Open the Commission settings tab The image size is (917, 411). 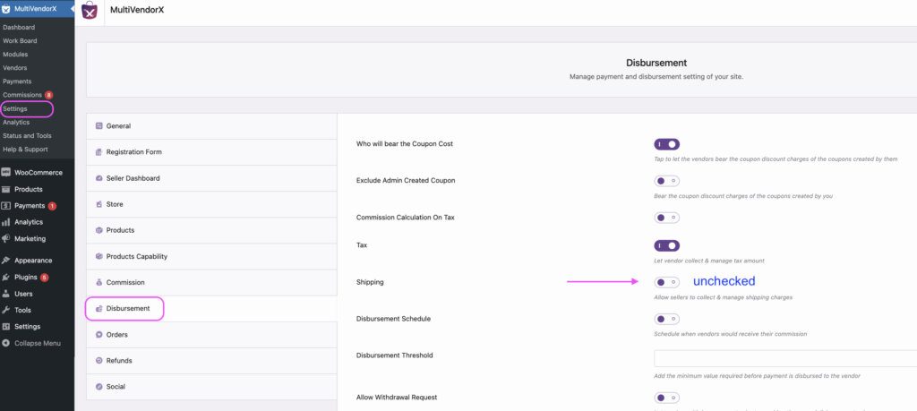(x=124, y=282)
